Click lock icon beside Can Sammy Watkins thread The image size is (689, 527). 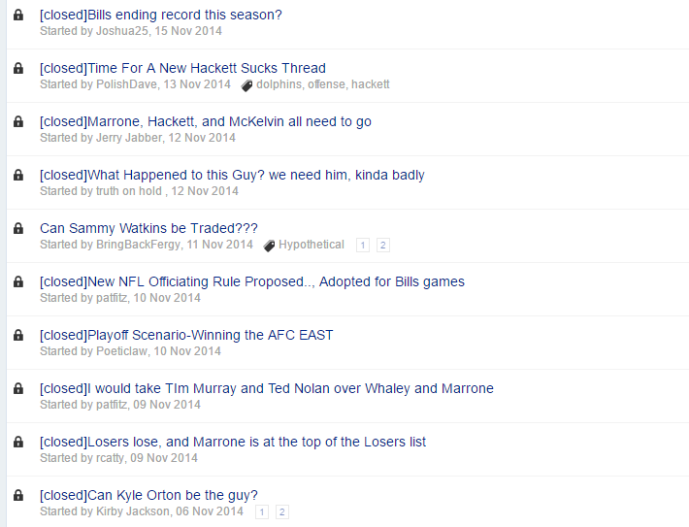pos(18,228)
